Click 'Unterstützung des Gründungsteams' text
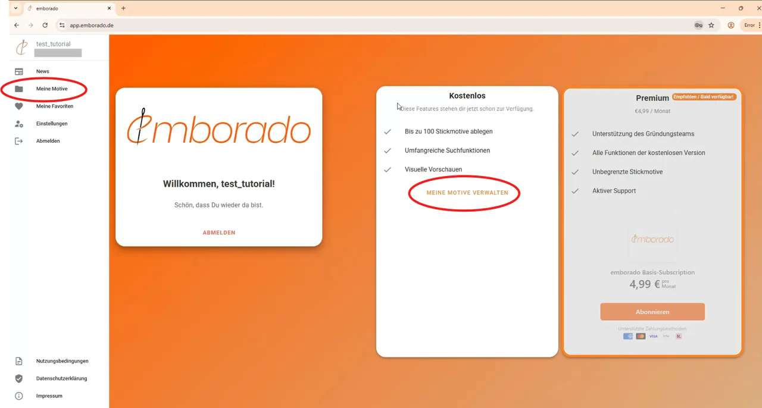The width and height of the screenshot is (762, 408). 643,134
